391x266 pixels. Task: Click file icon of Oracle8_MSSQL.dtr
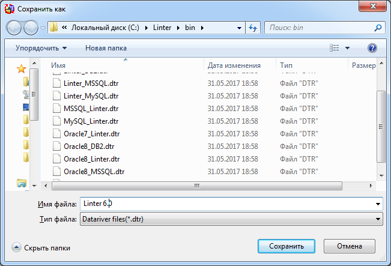tap(56, 171)
